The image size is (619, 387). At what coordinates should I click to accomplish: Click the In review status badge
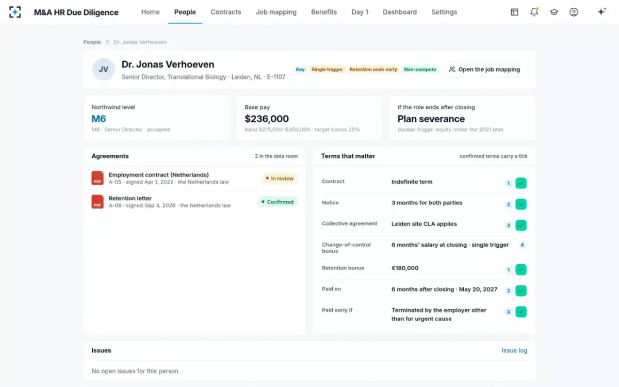click(x=279, y=179)
